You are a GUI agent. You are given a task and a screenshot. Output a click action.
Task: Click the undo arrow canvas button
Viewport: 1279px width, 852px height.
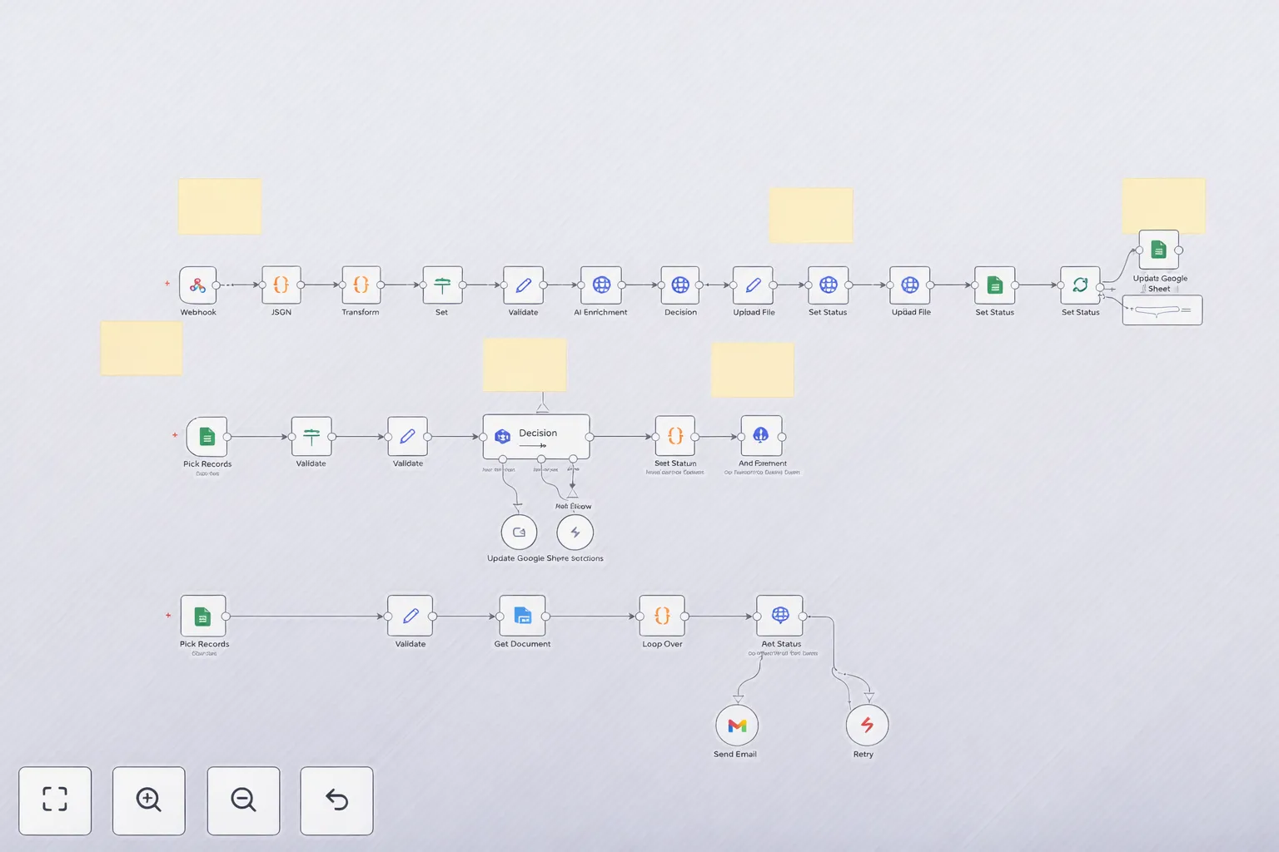336,800
